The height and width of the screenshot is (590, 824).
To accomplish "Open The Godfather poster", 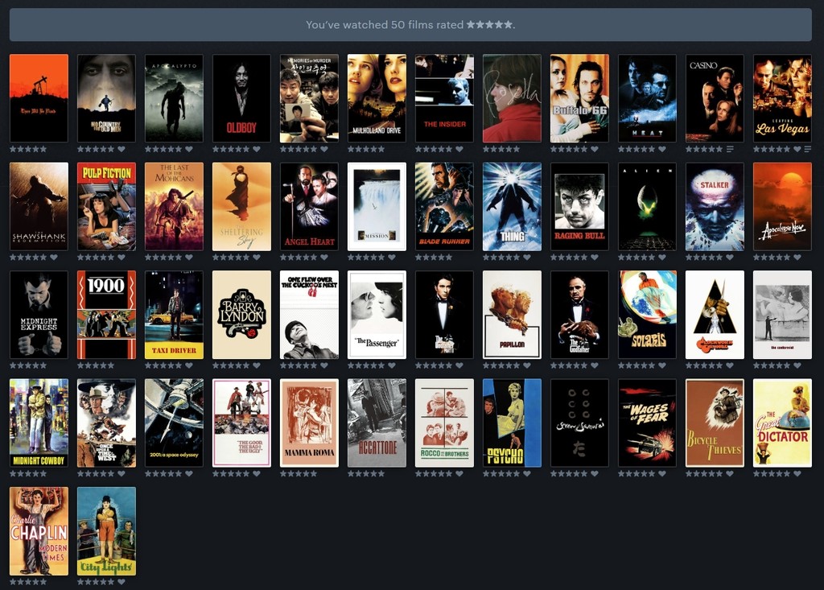I will (x=579, y=315).
